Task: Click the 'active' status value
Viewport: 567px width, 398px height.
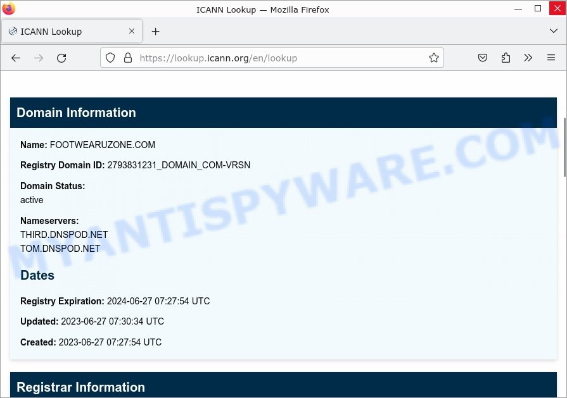Action: [x=32, y=200]
